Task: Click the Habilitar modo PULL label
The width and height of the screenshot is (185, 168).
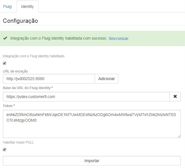Action: pos(18,142)
